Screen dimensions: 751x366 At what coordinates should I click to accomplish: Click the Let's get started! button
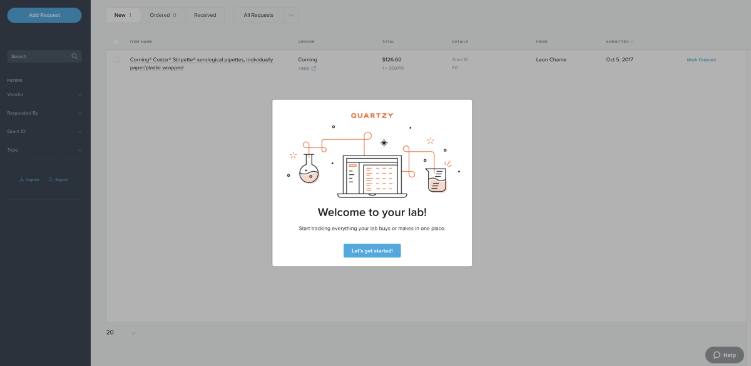coord(372,250)
